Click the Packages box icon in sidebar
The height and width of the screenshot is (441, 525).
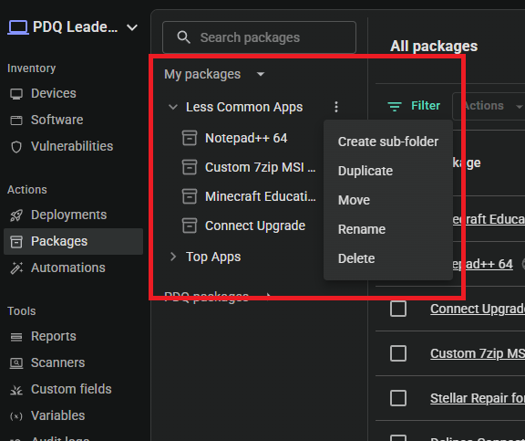click(16, 241)
